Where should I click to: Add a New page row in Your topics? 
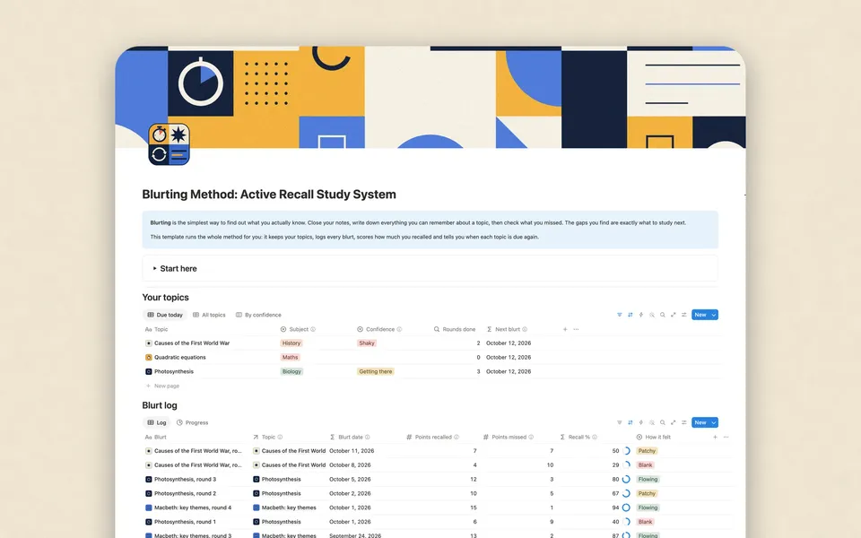[162, 386]
